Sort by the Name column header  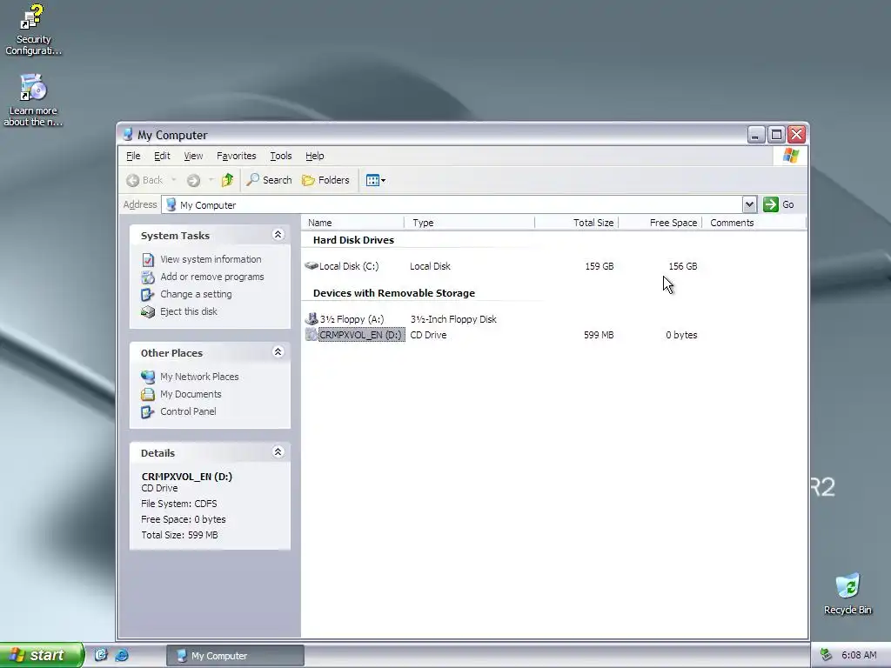(352, 223)
